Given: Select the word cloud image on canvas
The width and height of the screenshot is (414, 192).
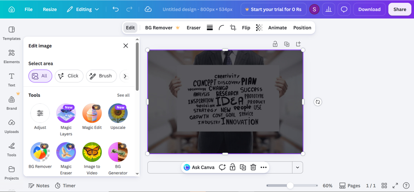Looking at the screenshot, I should click(x=225, y=102).
